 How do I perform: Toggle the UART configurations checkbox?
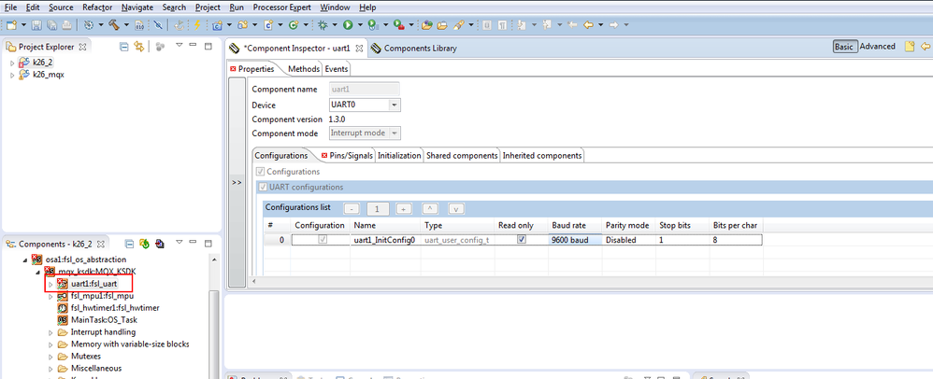click(x=263, y=187)
